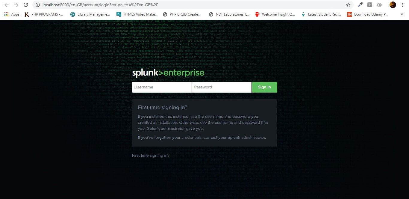Click the site information icon in address bar
The width and height of the screenshot is (409, 199).
37,5
